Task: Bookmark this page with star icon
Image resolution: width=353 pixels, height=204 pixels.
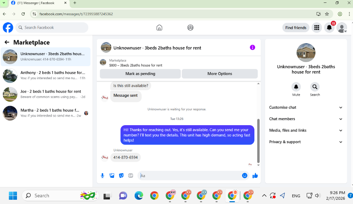Action: [x=327, y=14]
